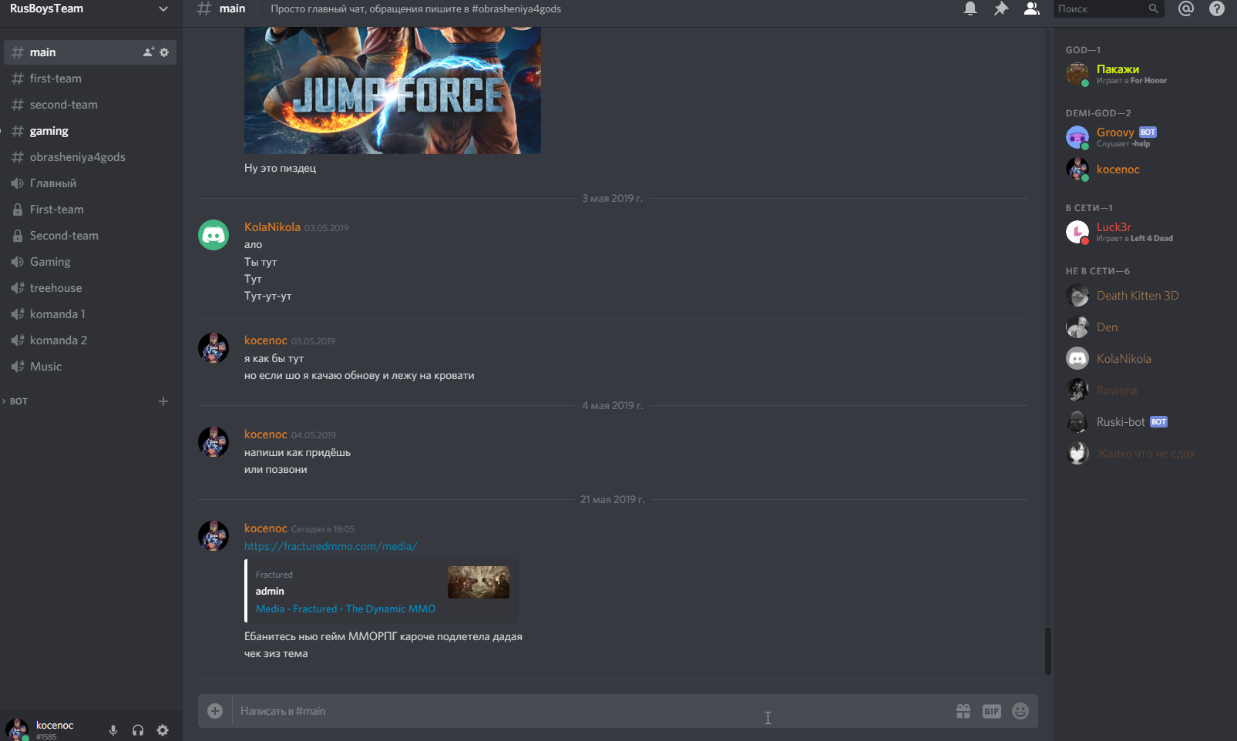This screenshot has width=1237, height=741.
Task: Open mentions with the @ icon
Action: click(x=1186, y=8)
